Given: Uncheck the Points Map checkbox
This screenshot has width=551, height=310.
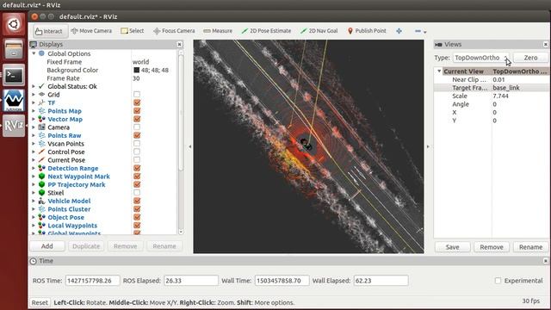Looking at the screenshot, I should click(137, 111).
